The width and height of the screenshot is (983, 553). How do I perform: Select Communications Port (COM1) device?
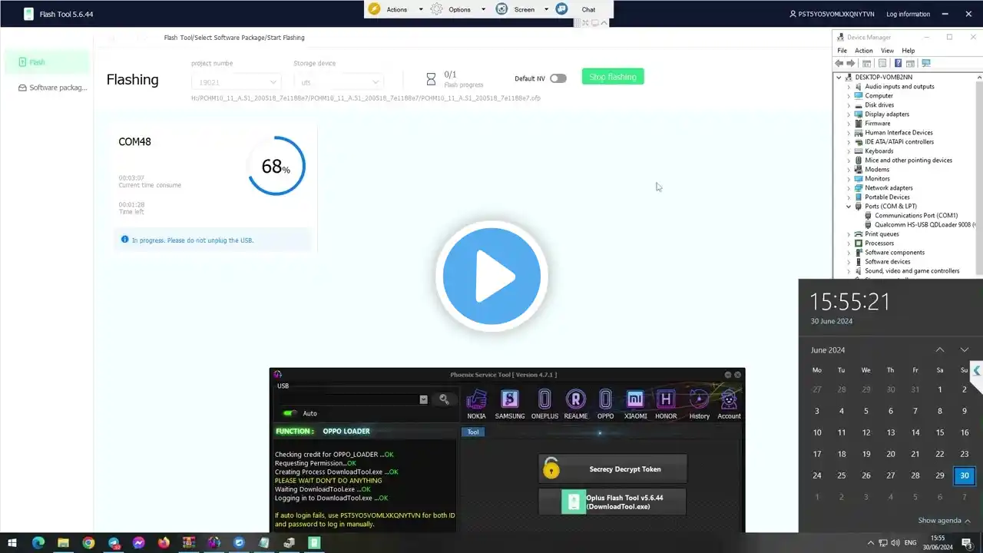point(910,216)
